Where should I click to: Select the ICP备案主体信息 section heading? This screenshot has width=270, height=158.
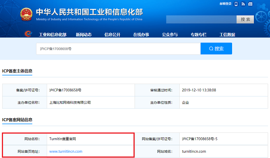coord(17,71)
